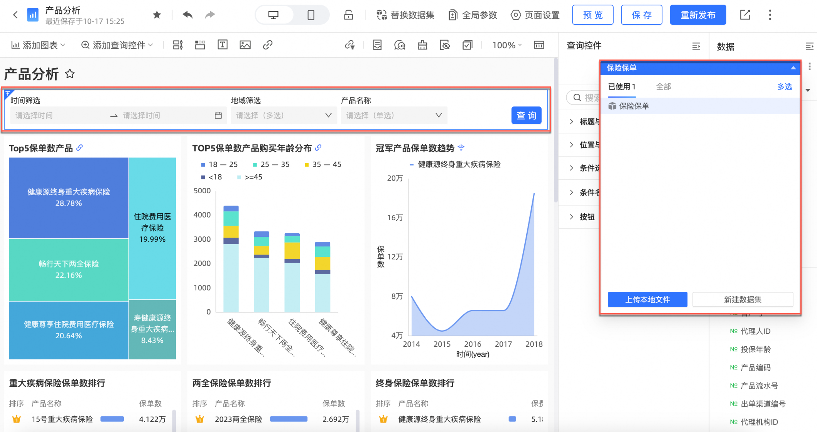The height and width of the screenshot is (432, 817).
Task: Click the 多选 multi-select link
Action: (785, 87)
